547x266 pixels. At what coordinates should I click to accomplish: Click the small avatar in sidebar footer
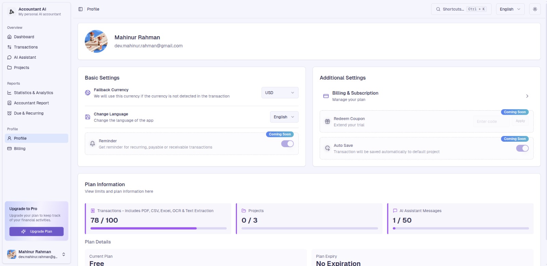(x=12, y=254)
